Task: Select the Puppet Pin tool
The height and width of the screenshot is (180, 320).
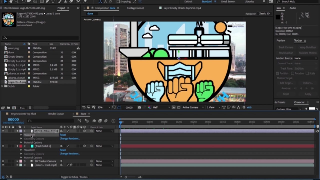Action: (x=85, y=1)
